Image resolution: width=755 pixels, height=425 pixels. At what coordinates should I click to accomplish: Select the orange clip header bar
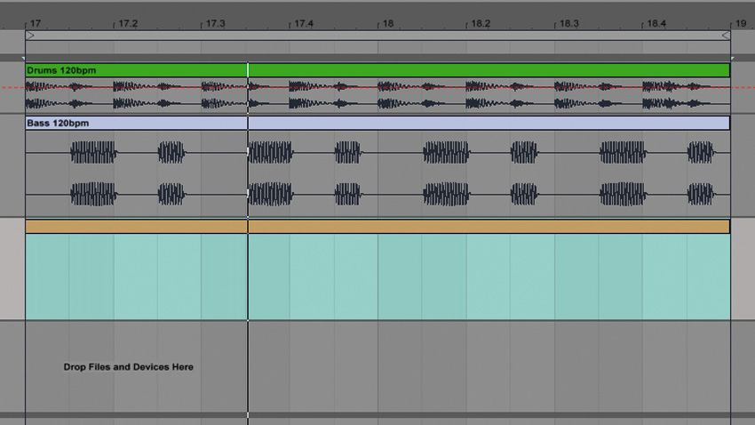click(x=377, y=227)
